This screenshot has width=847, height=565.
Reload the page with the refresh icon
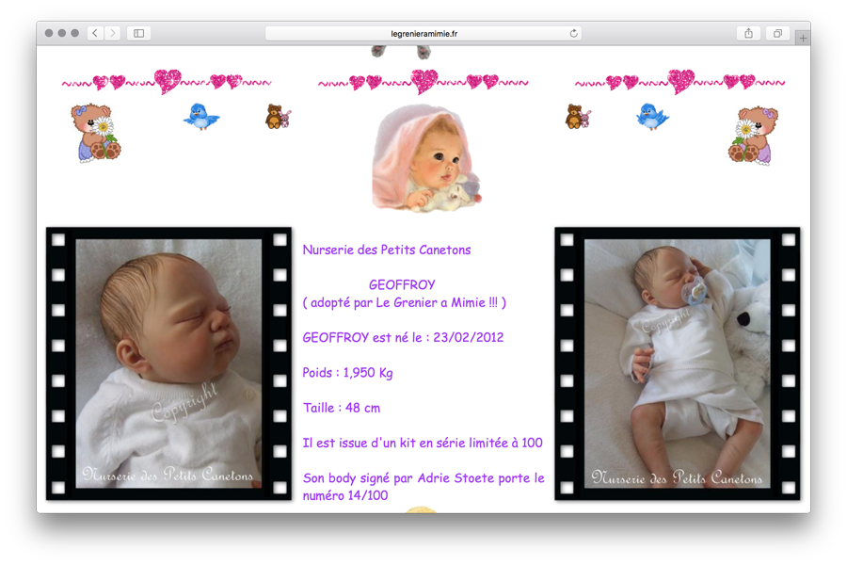pyautogui.click(x=573, y=33)
